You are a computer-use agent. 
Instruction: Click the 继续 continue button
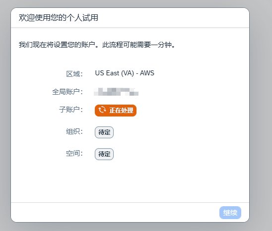230,213
